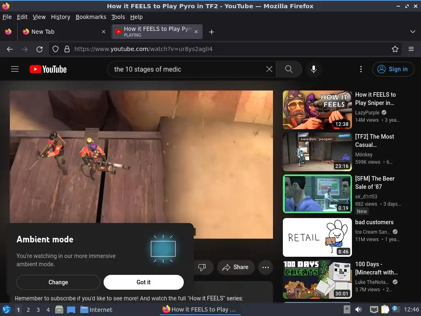421x316 pixels.
Task: Dislike the video with the thumbs-down icon
Action: coord(202,267)
